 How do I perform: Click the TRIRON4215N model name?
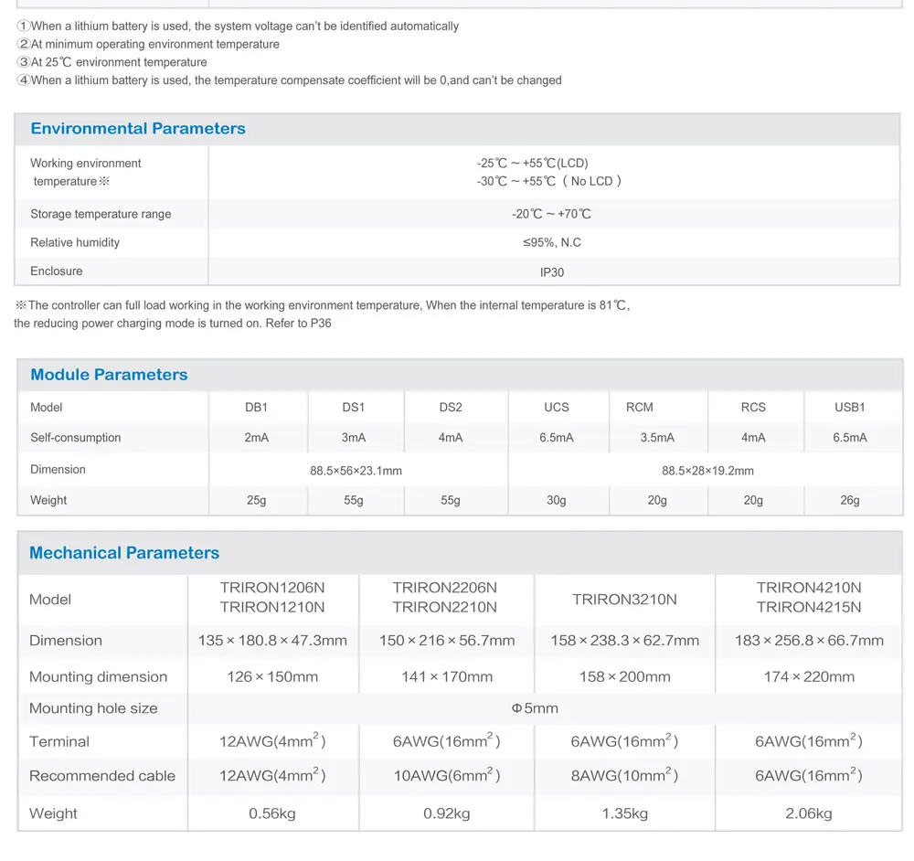tap(809, 608)
